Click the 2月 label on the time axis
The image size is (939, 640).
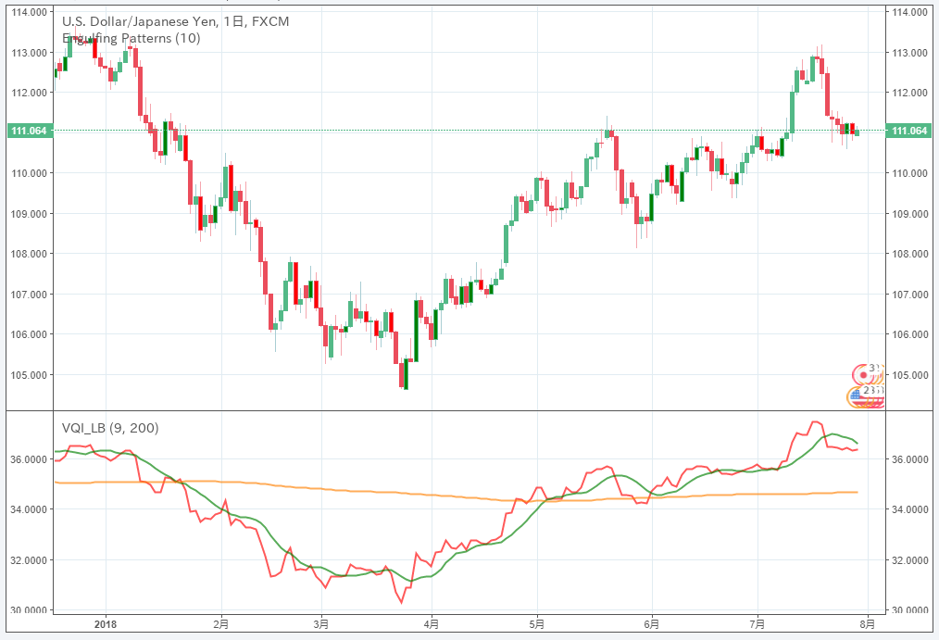[x=220, y=625]
